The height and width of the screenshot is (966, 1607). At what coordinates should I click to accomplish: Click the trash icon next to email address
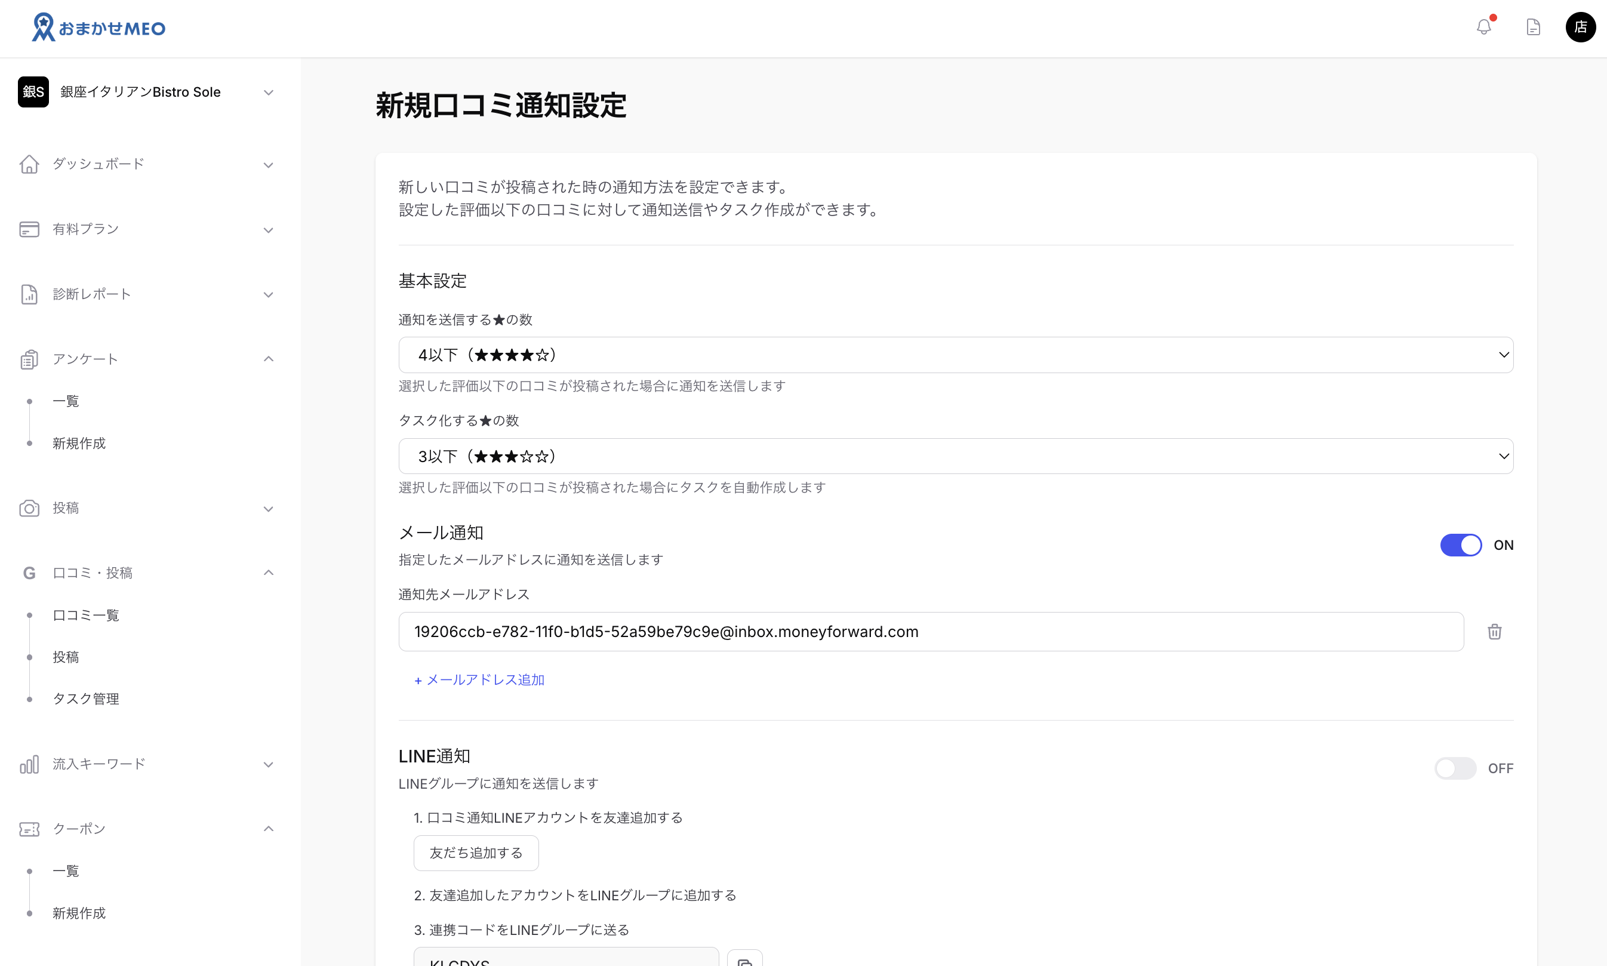point(1494,632)
